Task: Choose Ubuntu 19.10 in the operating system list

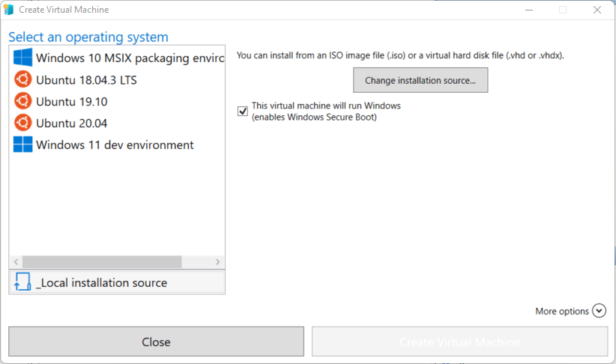Action: (71, 102)
